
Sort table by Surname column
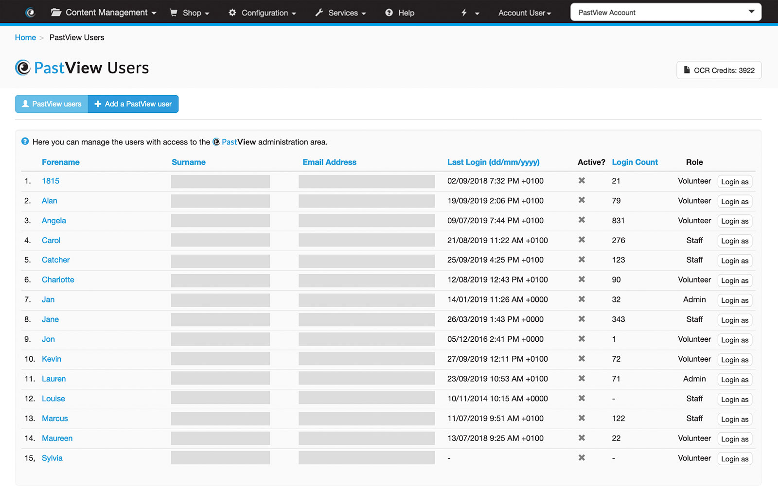point(189,162)
